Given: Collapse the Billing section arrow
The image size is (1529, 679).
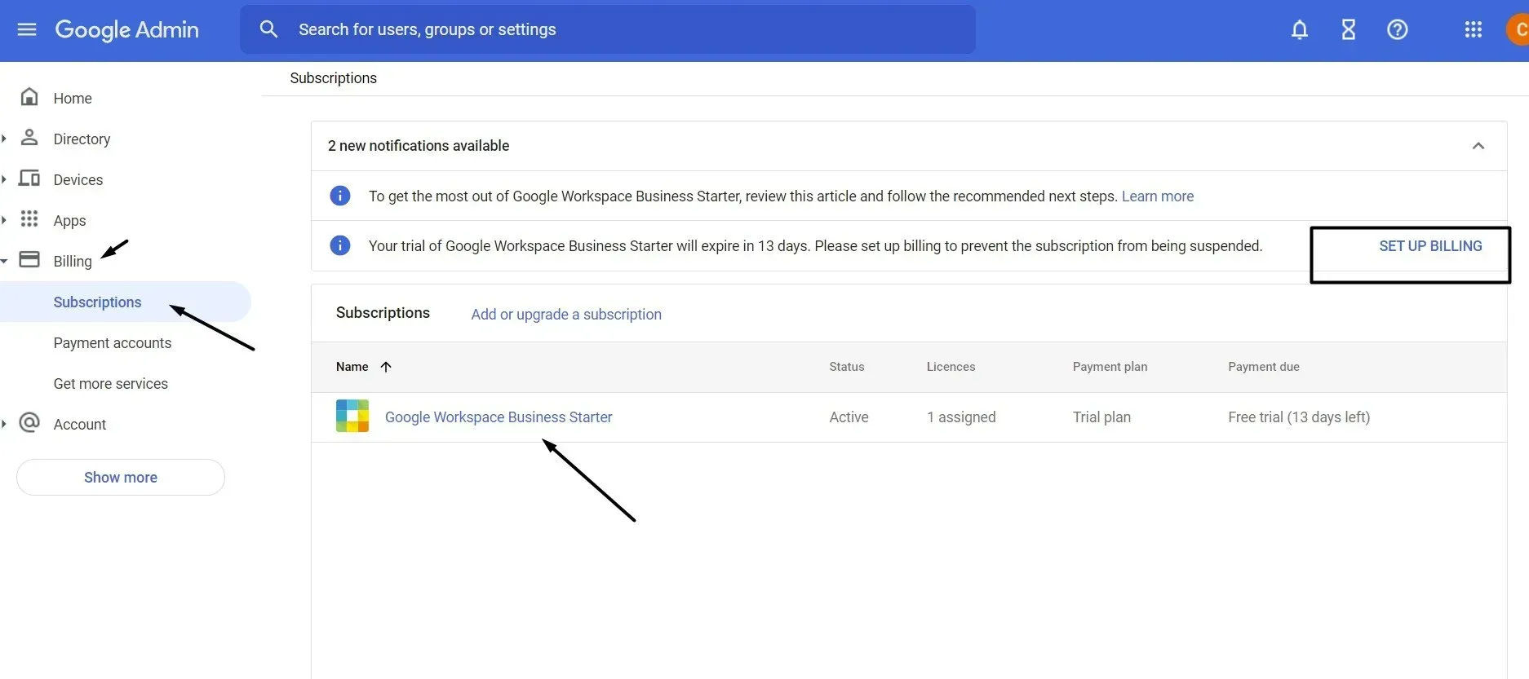Looking at the screenshot, I should [4, 261].
